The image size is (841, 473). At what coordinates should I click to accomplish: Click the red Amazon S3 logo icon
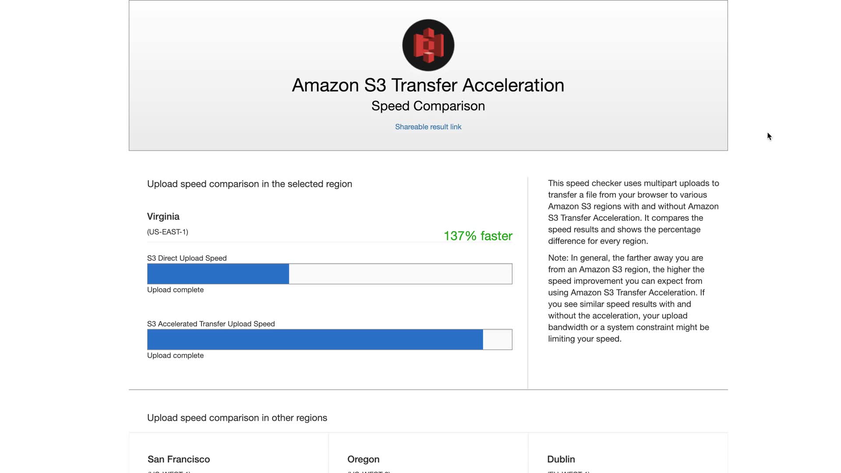pos(428,45)
